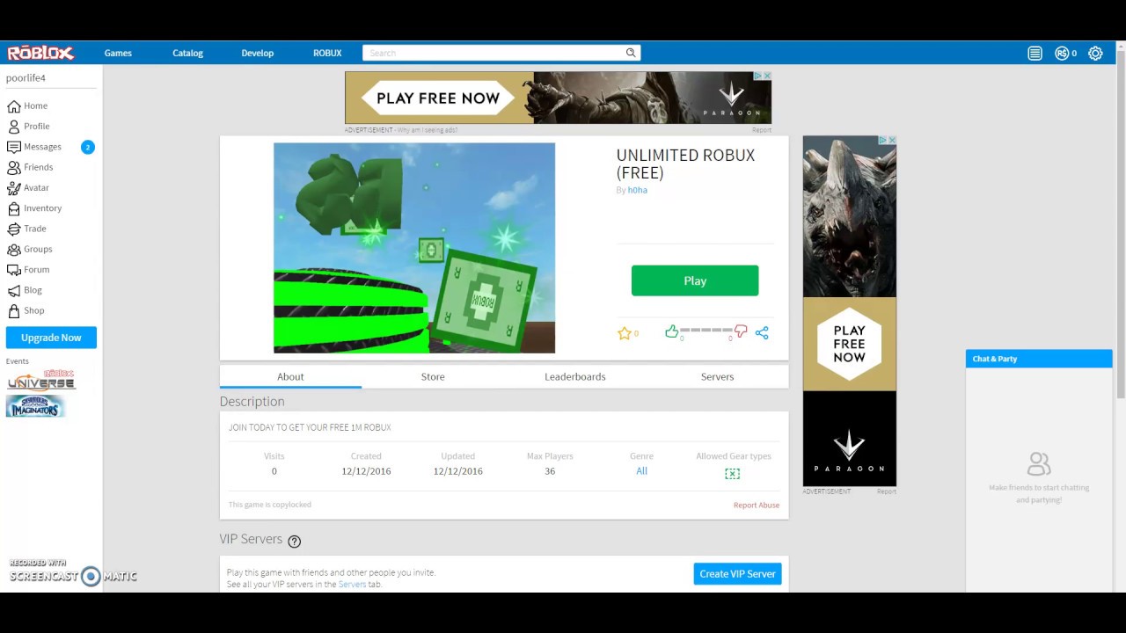Click the Messages icon in sidebar

[14, 147]
